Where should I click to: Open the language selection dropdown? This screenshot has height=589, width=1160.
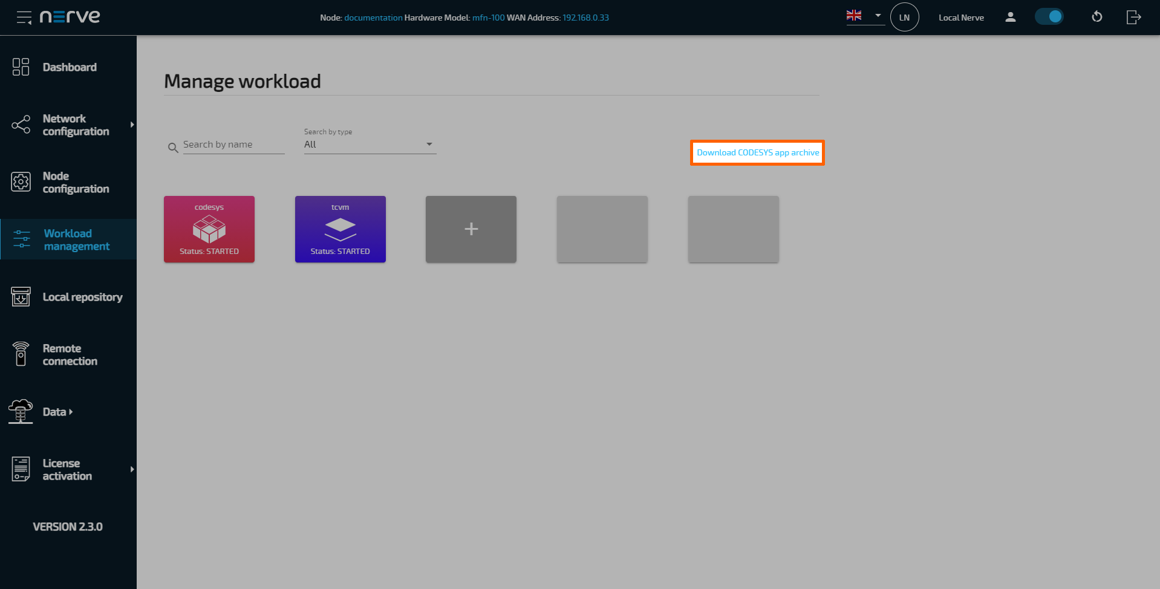point(864,15)
